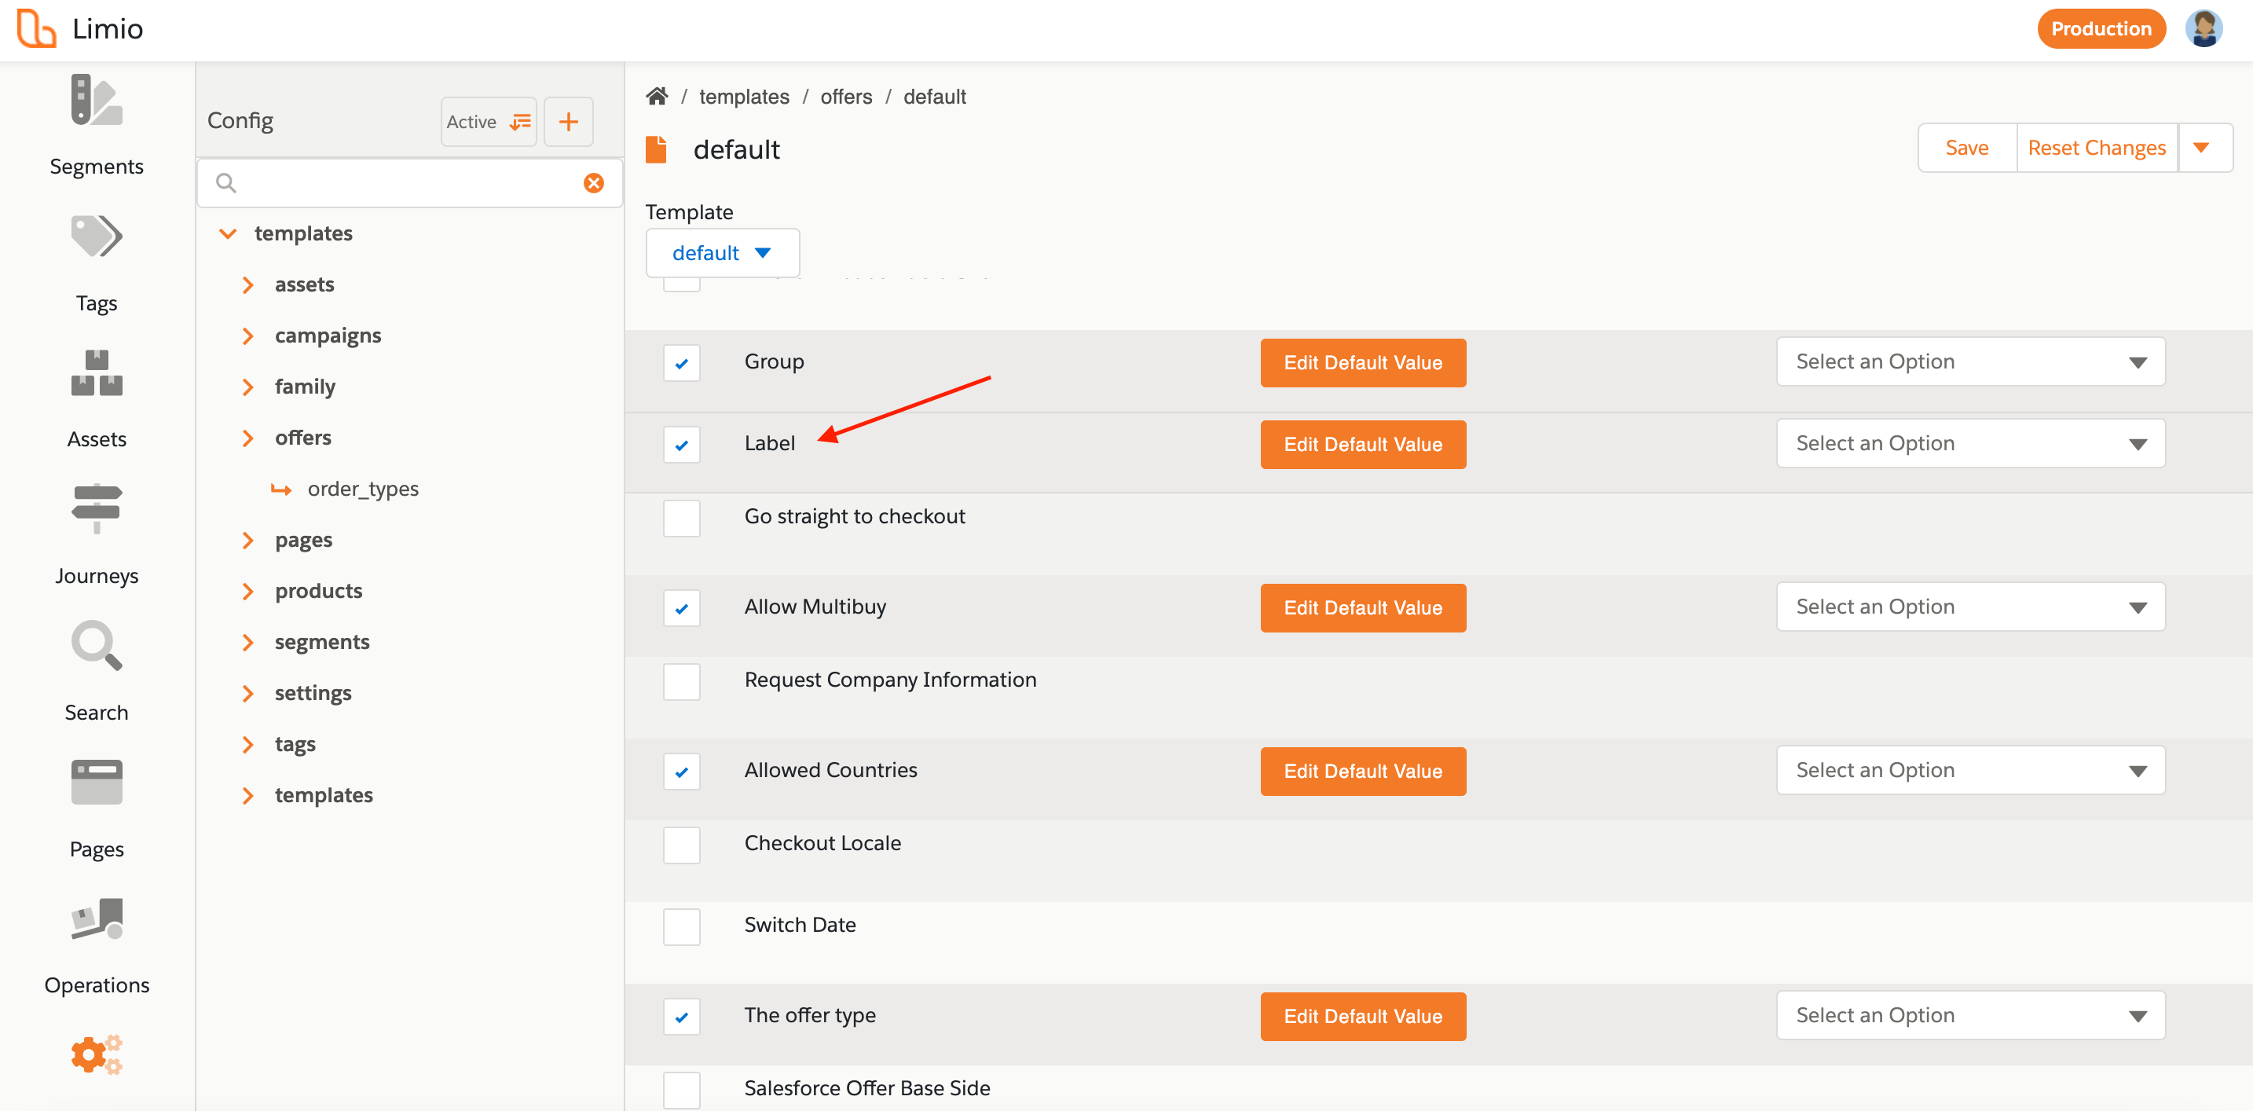Expand the products tree folder
This screenshot has width=2253, height=1111.
click(x=247, y=591)
